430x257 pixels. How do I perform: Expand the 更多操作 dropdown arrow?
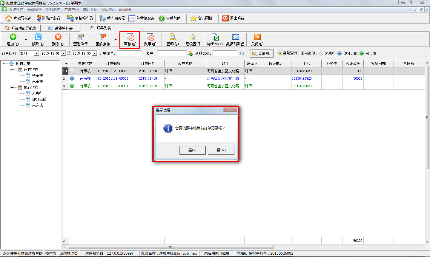(116, 40)
